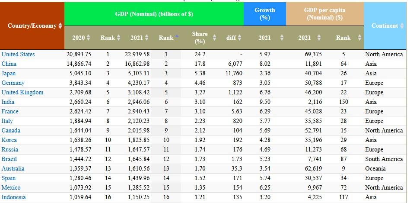This screenshot has height=203, width=410.
Task: Click the GDP (Nominal) (billions of $) header
Action: [x=154, y=14]
